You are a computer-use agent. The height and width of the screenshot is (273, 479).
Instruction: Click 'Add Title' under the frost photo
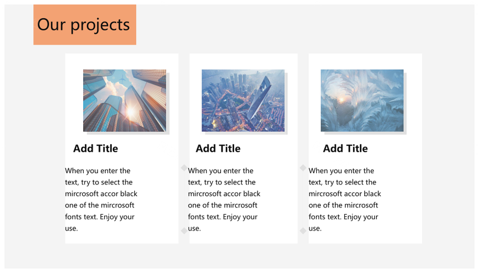[x=345, y=148]
